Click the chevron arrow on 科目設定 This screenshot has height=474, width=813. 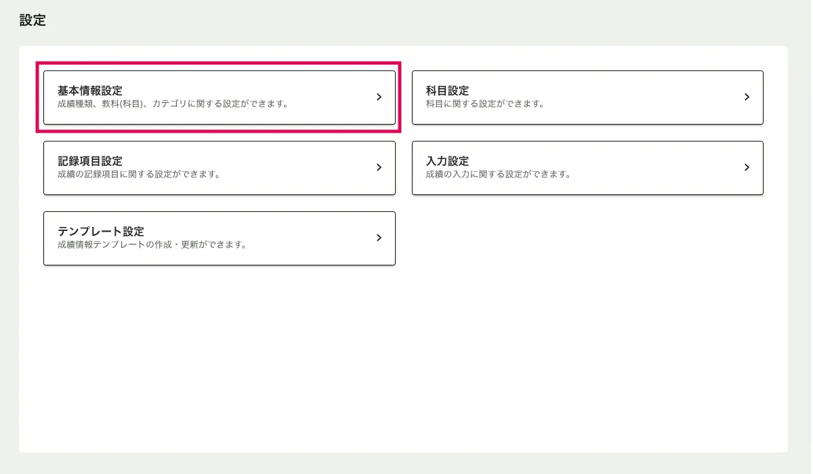click(x=747, y=97)
